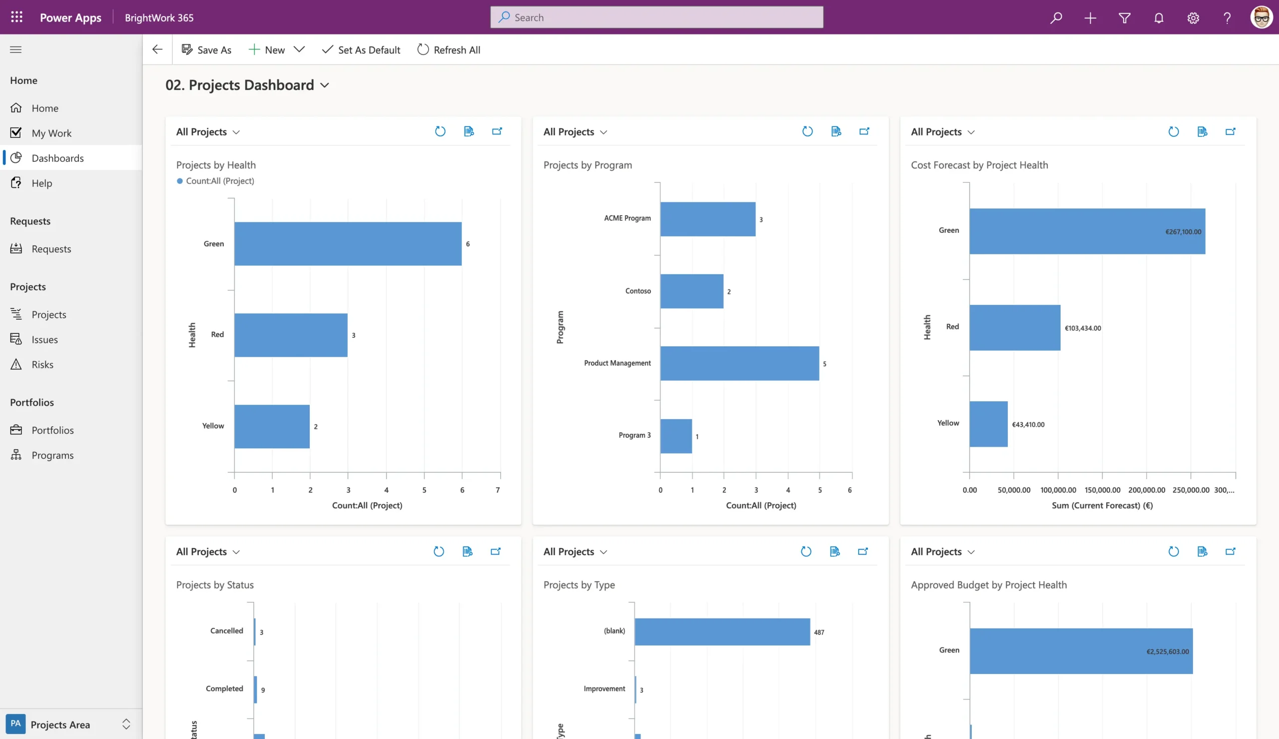Open the Risks section in the sidebar
This screenshot has height=739, width=1279.
(x=42, y=364)
